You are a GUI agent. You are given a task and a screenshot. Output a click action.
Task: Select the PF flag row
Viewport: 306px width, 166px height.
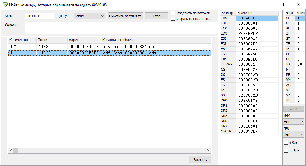295,23
